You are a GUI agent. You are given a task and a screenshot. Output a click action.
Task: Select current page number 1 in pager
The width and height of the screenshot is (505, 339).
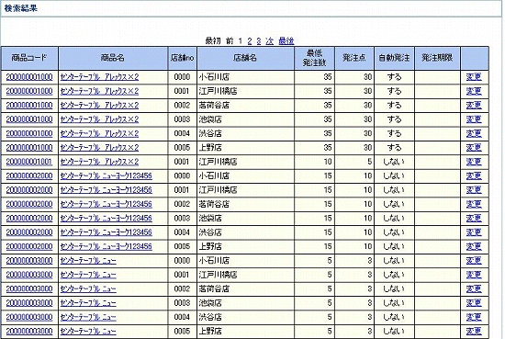coord(241,41)
